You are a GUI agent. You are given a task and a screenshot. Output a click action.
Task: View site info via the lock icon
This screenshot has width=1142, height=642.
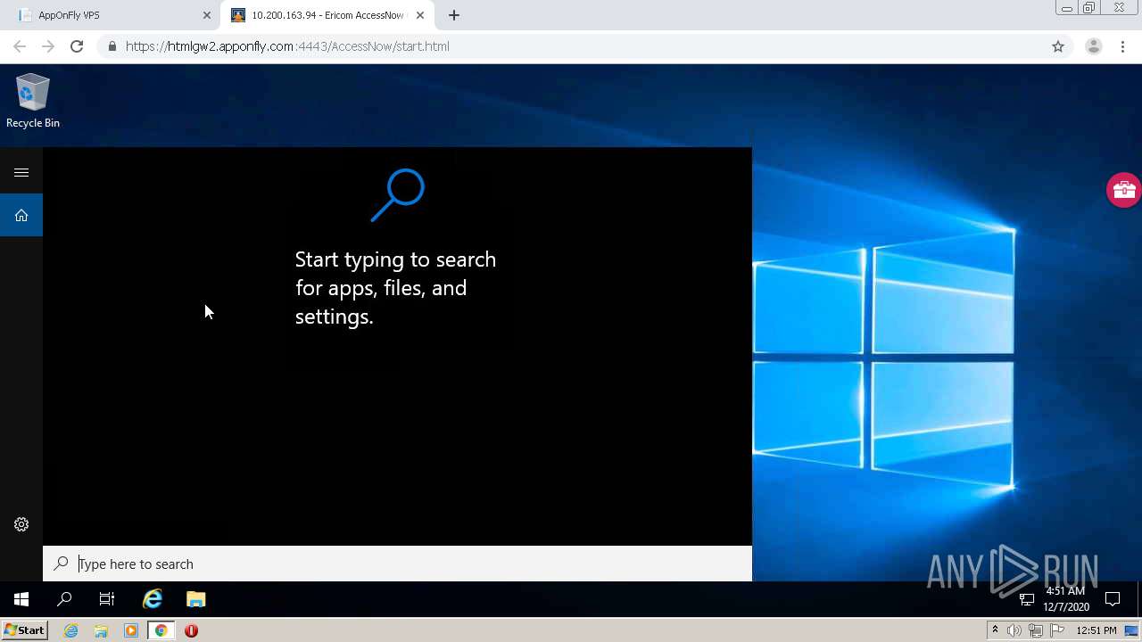112,46
